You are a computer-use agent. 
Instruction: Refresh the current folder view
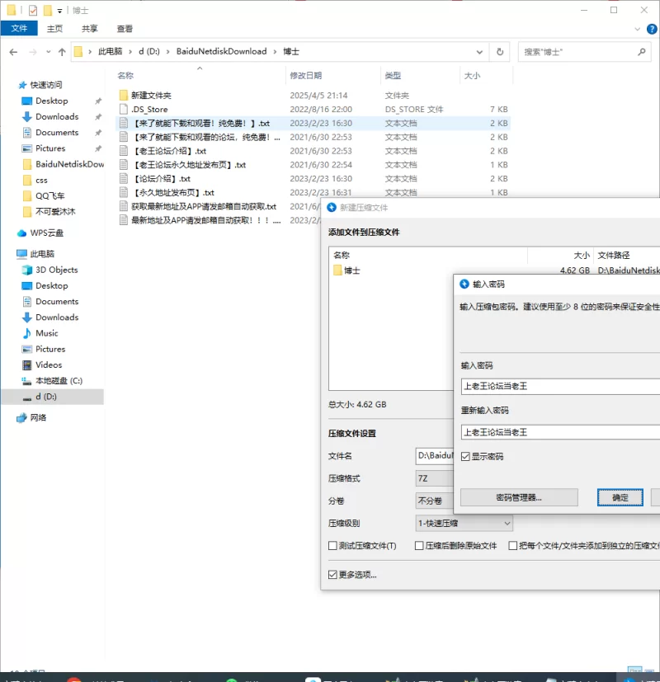[x=500, y=51]
